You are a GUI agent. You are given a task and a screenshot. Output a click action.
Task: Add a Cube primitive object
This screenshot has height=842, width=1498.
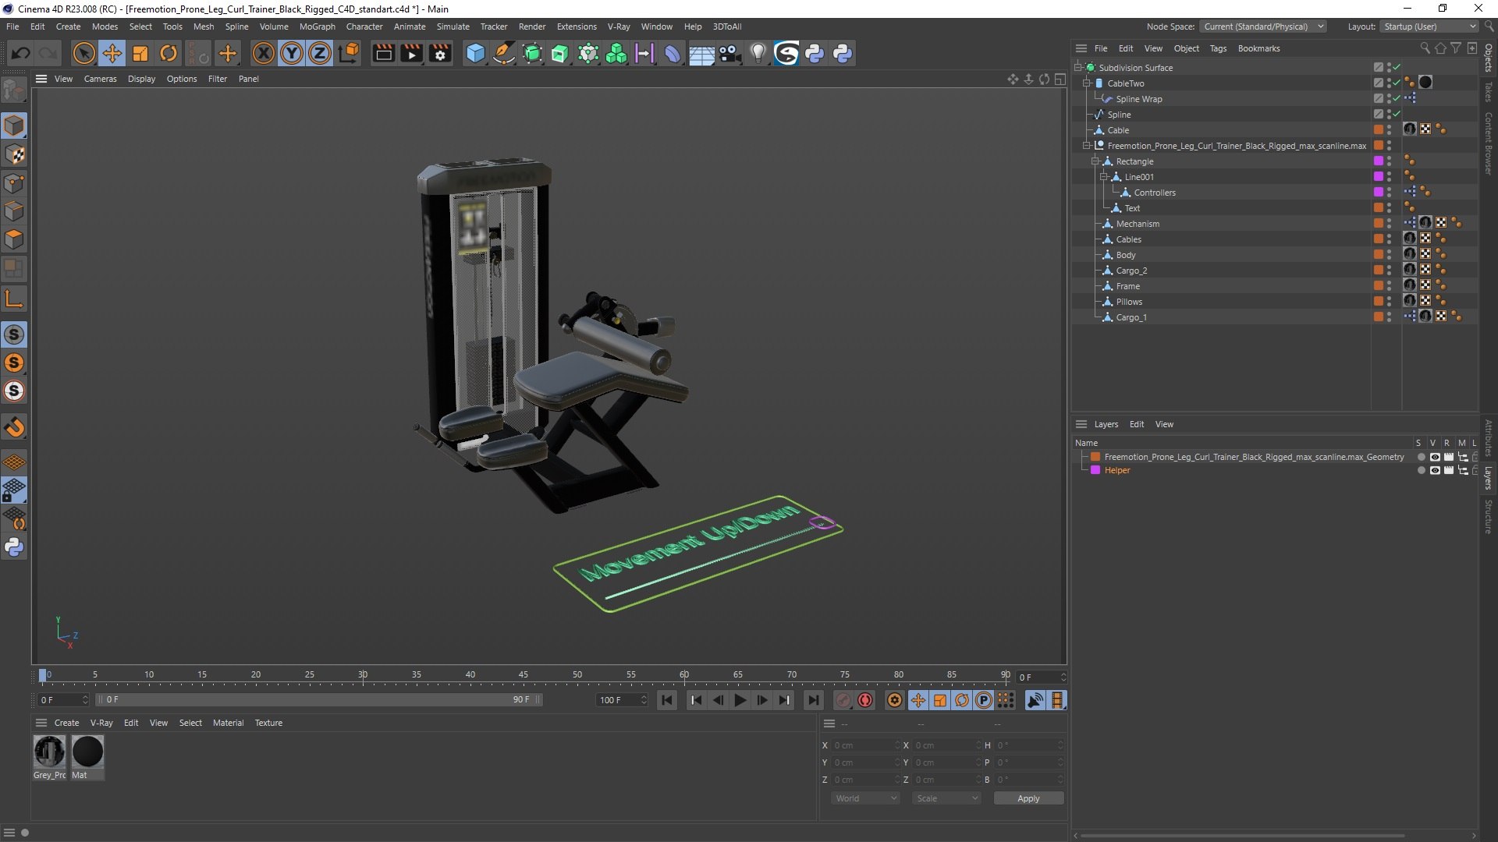coord(475,53)
